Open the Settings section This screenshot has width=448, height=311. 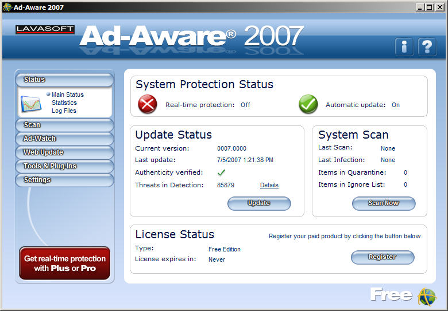(64, 180)
